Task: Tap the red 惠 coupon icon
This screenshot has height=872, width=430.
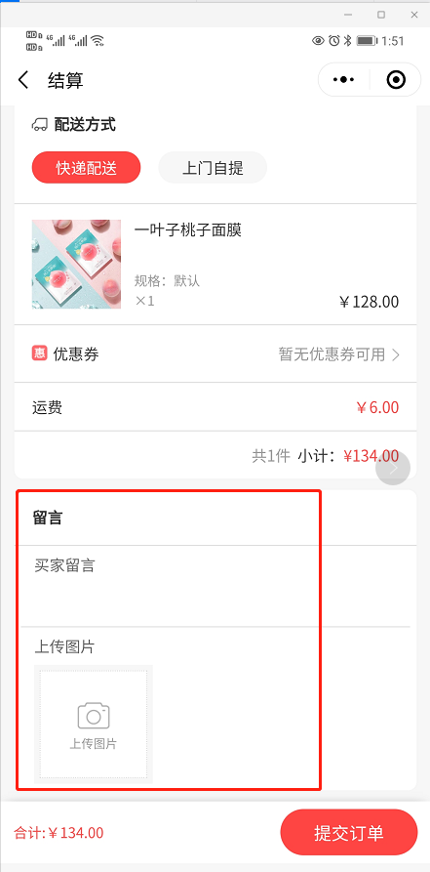Action: (x=39, y=353)
